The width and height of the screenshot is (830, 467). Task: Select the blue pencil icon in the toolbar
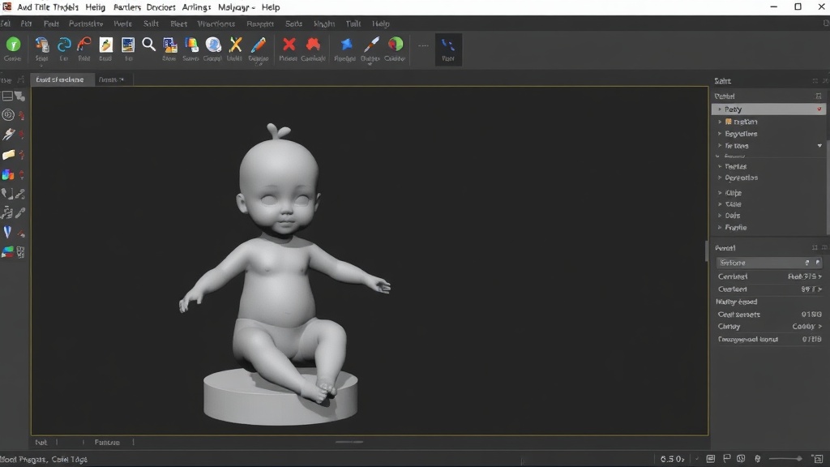(259, 45)
